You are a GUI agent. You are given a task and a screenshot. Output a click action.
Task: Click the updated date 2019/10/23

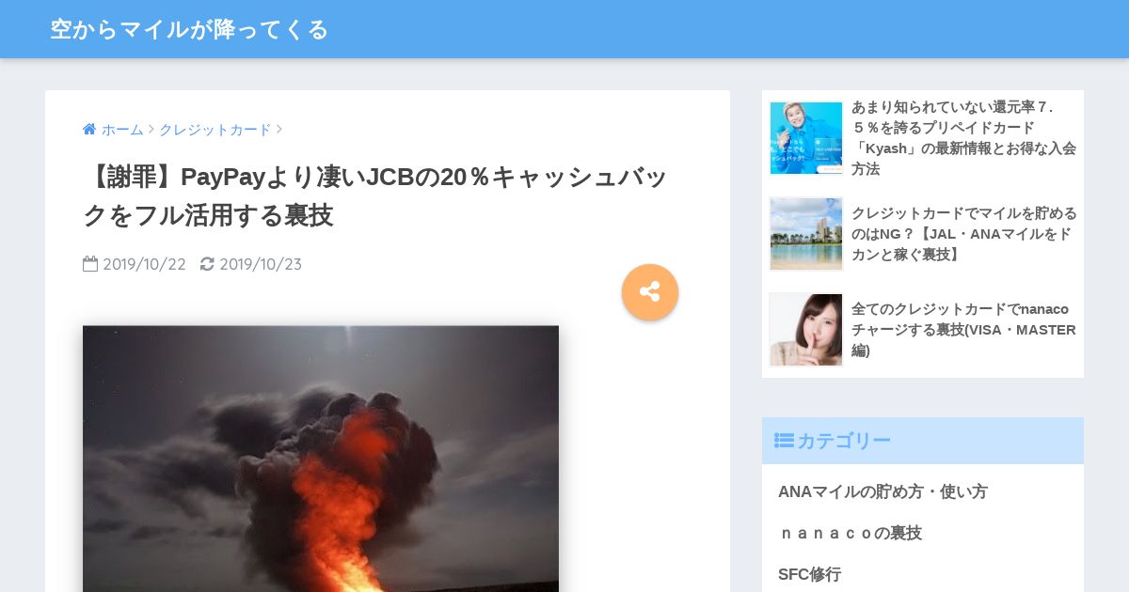[261, 264]
